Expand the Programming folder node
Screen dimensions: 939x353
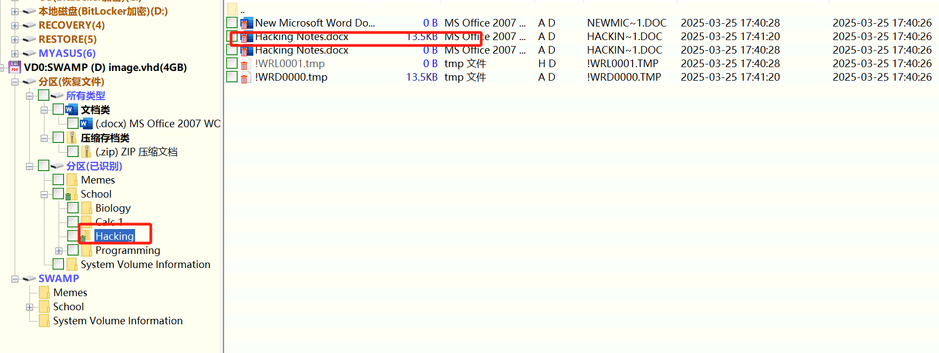[x=59, y=251]
